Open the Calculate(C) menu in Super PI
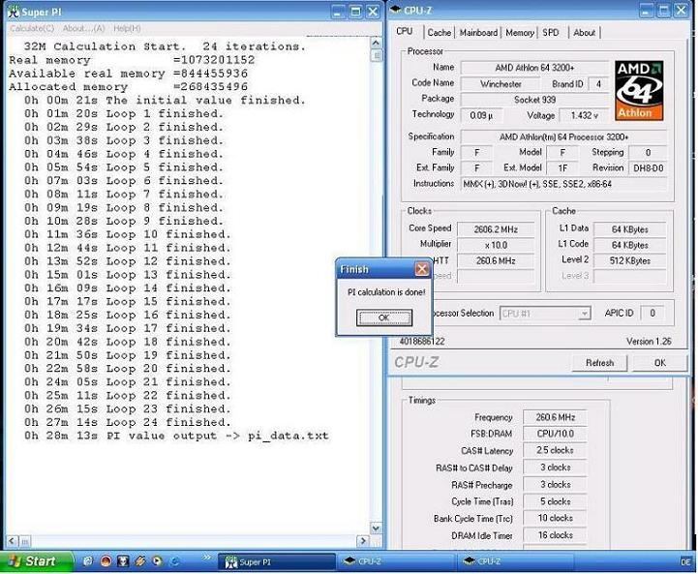This screenshot has height=574, width=698. click(x=32, y=28)
